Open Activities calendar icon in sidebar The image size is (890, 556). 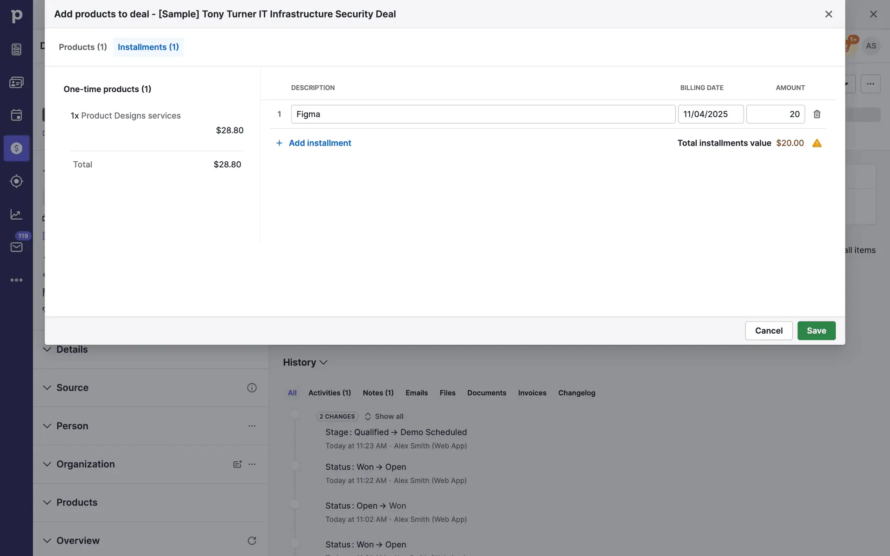click(x=16, y=115)
